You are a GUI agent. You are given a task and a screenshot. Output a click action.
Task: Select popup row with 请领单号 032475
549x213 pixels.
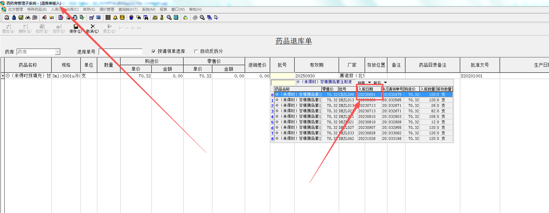pos(364,95)
